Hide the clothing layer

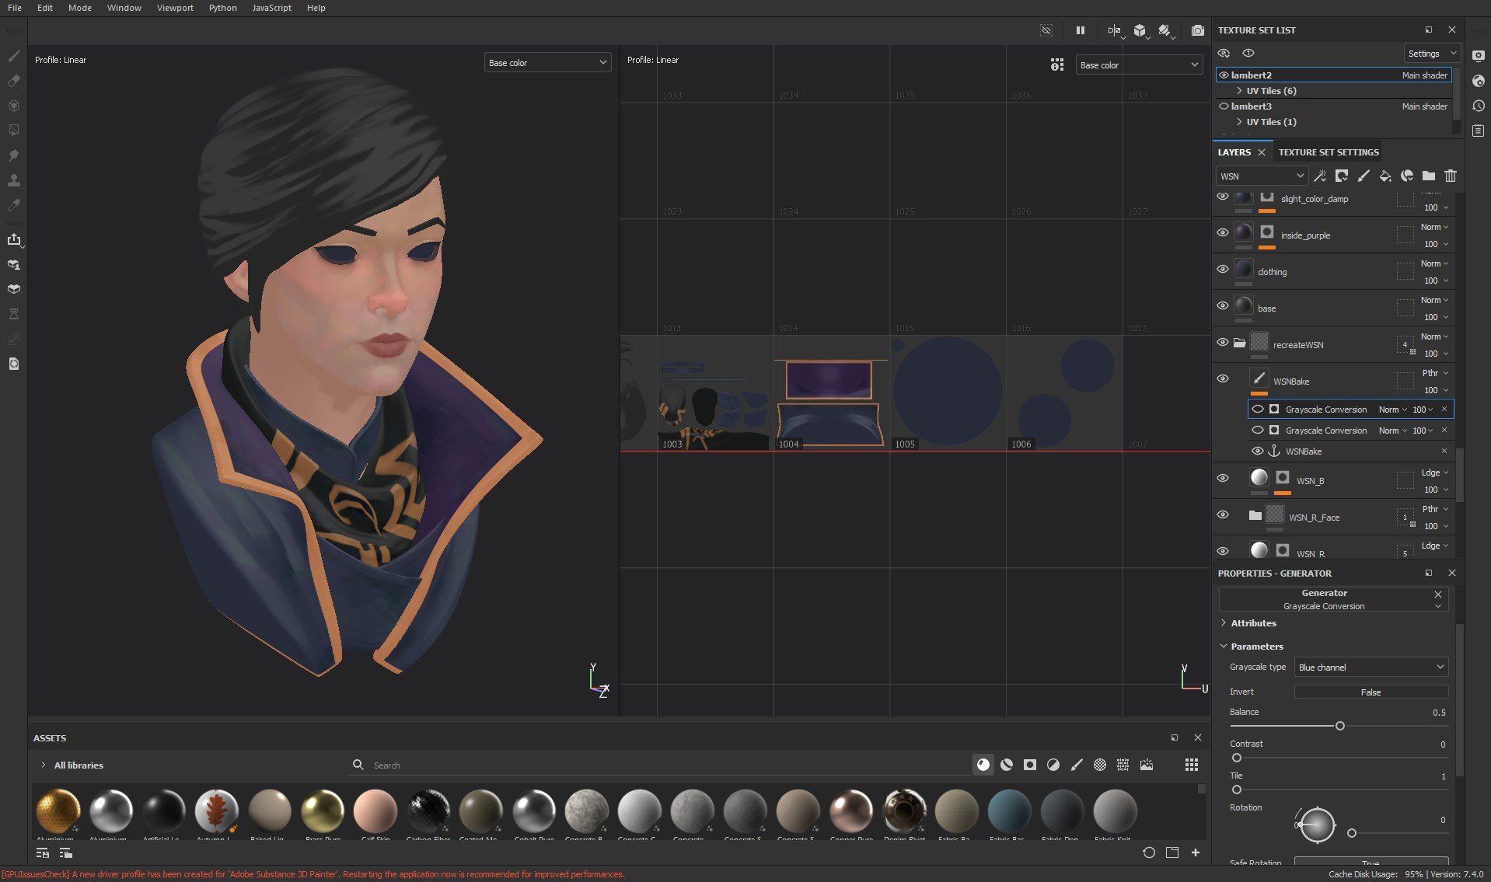point(1223,270)
